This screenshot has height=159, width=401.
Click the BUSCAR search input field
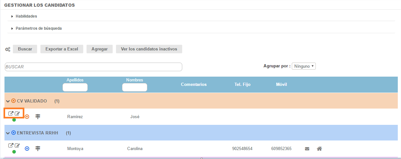pos(93,67)
